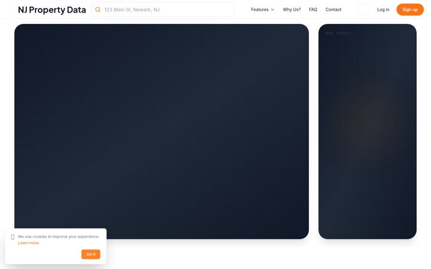The height and width of the screenshot is (269, 431).
Task: Focus the address search field
Action: (163, 10)
